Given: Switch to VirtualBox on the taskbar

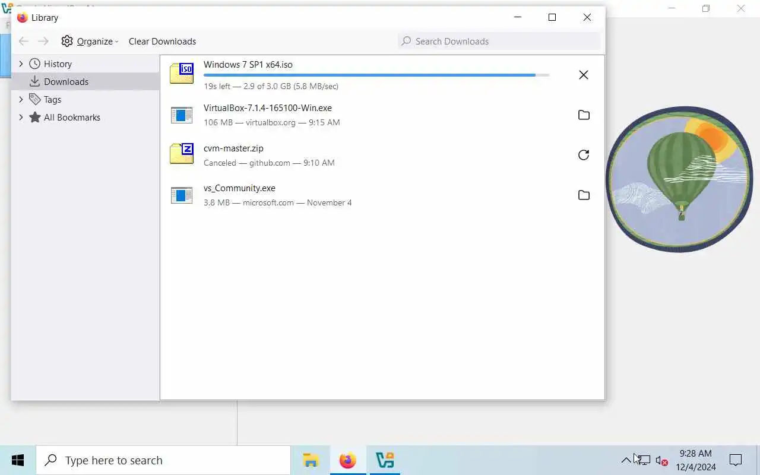Looking at the screenshot, I should click(x=385, y=460).
